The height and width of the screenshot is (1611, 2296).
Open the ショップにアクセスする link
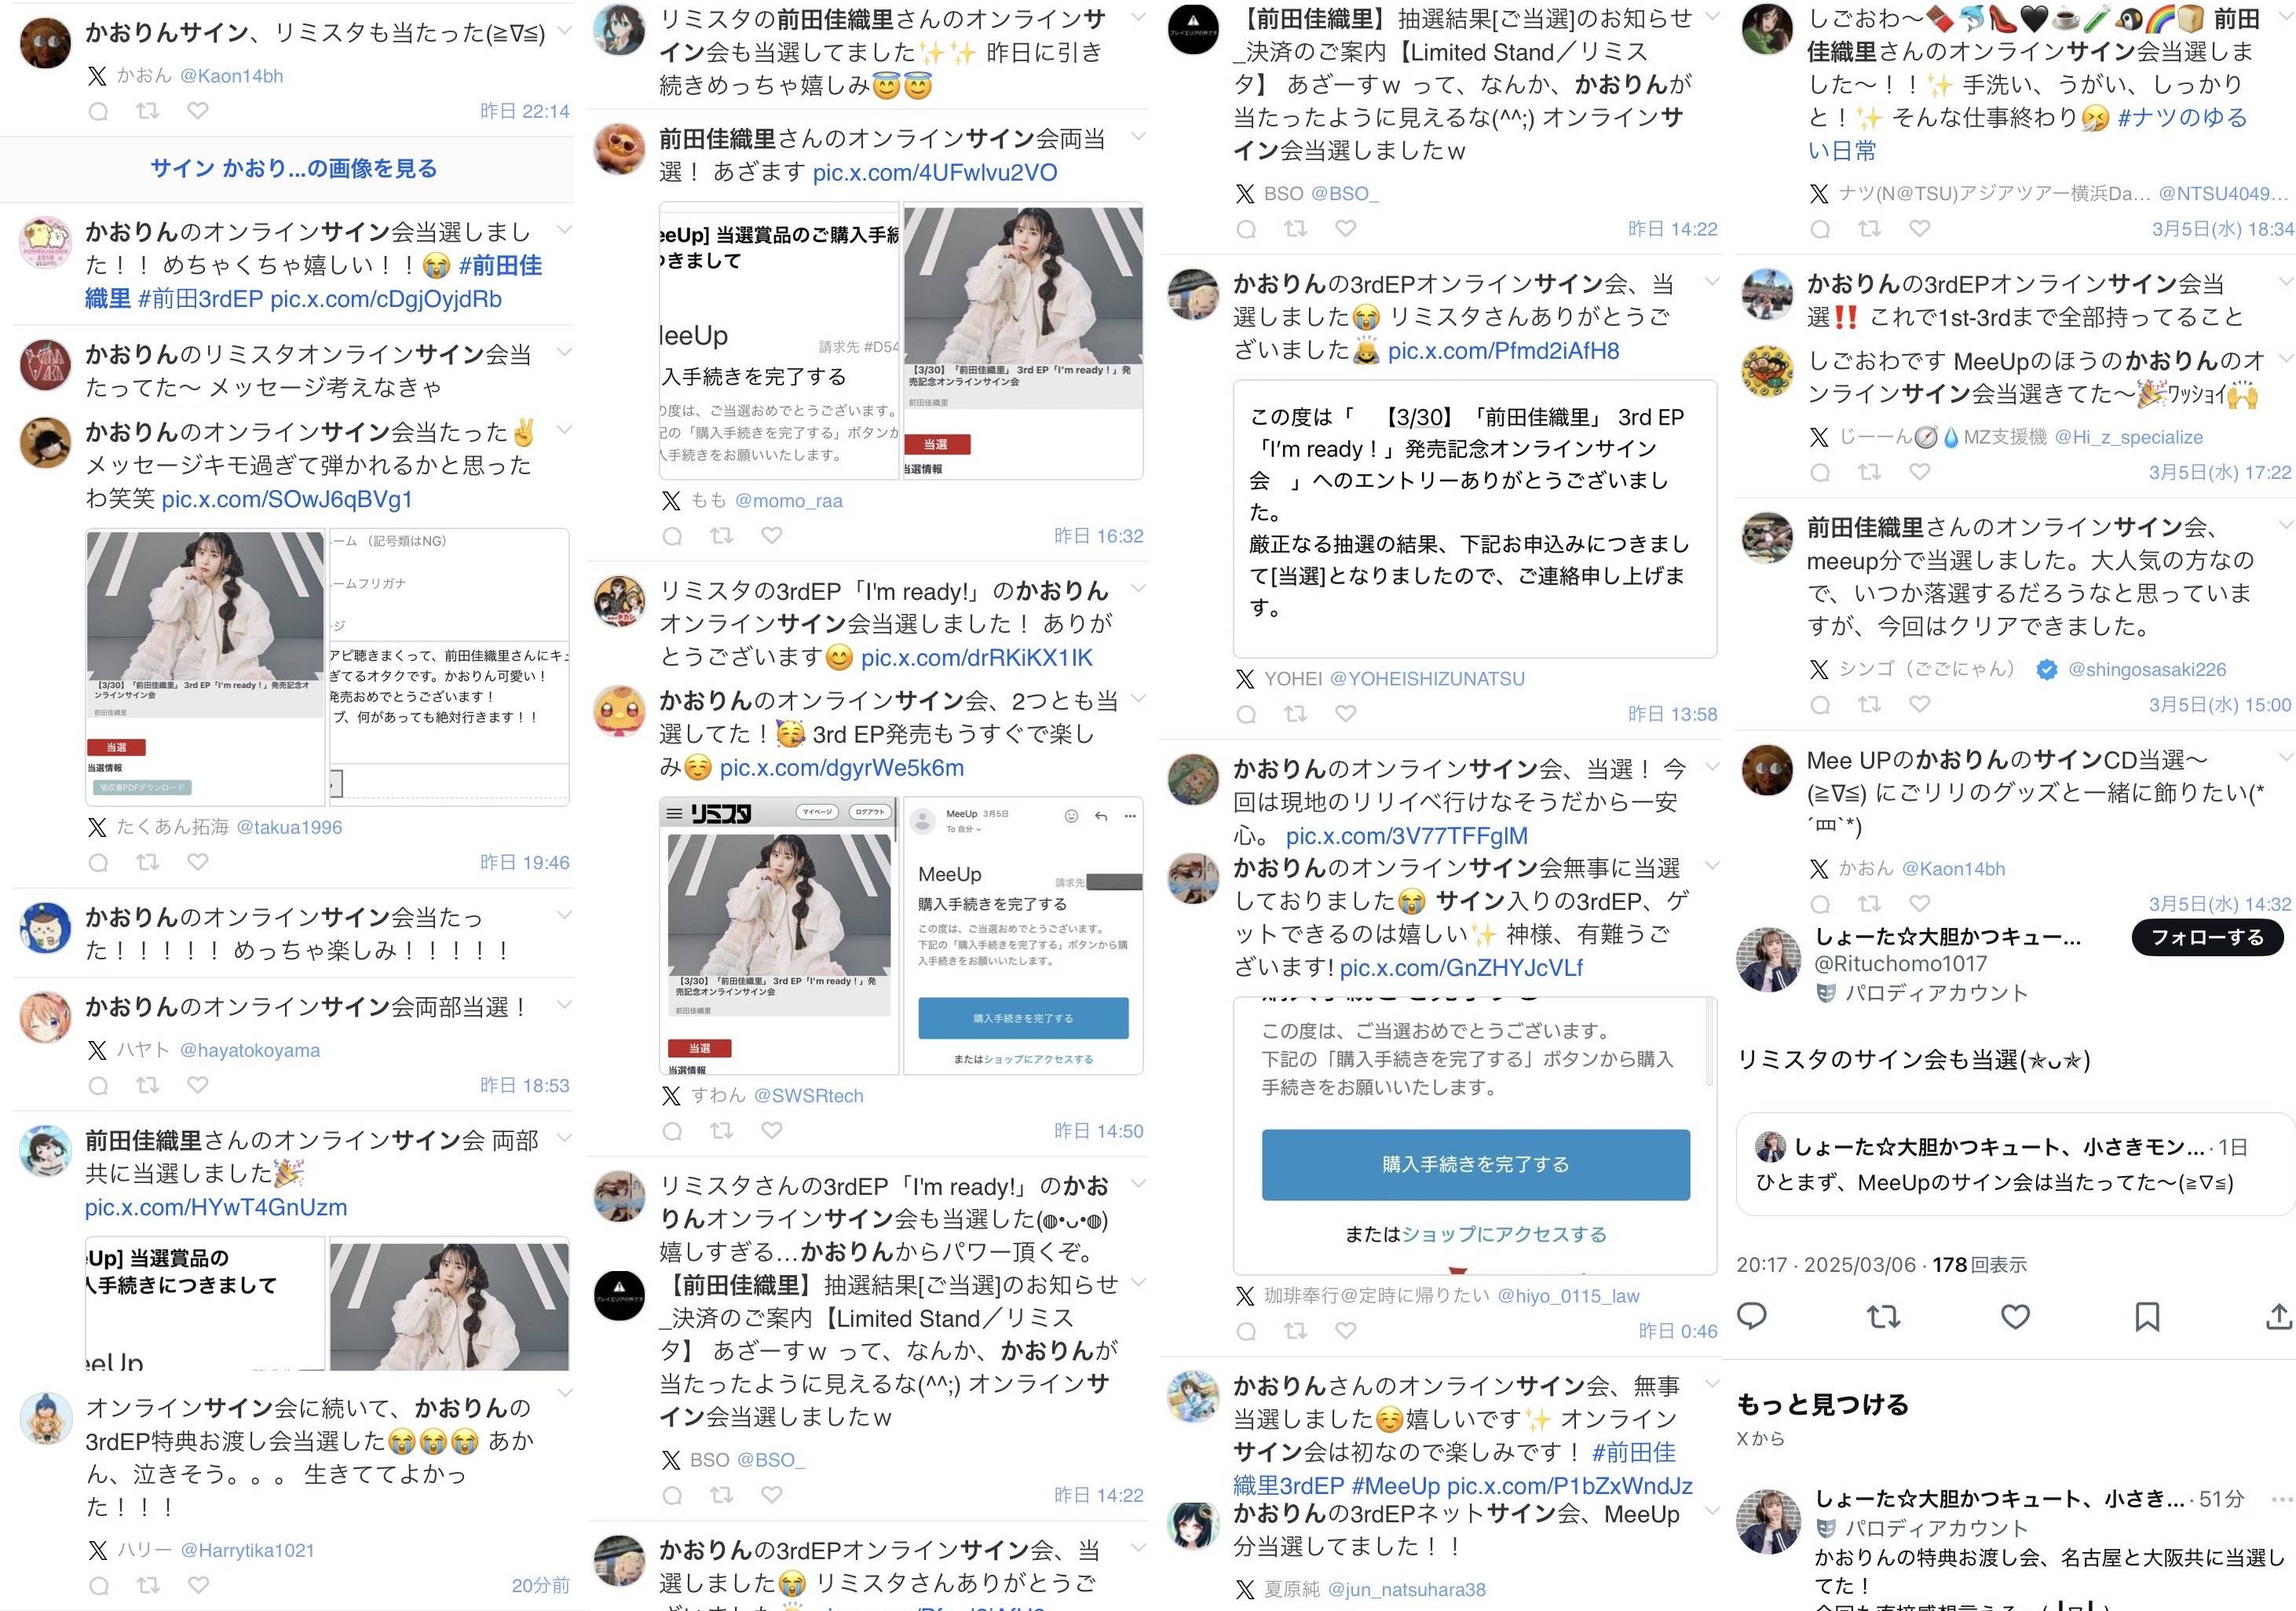coord(1504,1234)
